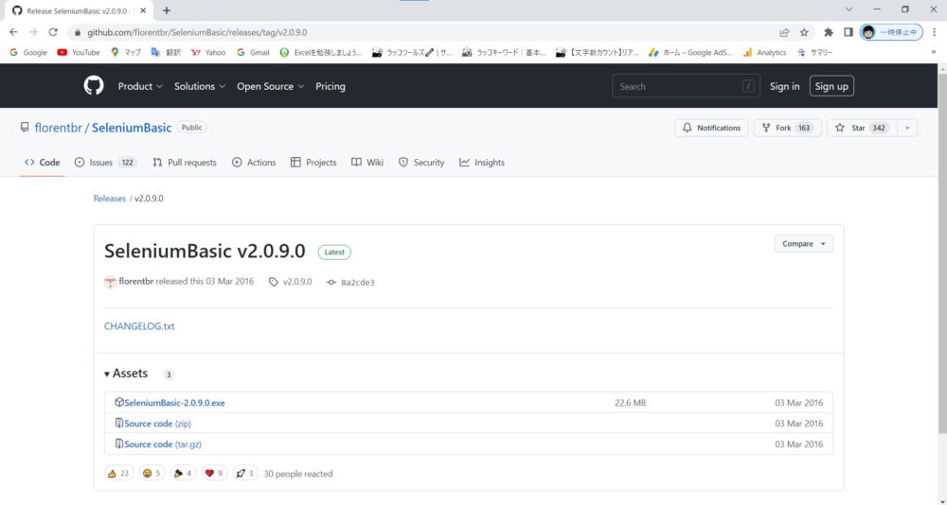Screen dimensions: 947x505
Task: Switch to the Security tab
Action: (421, 163)
